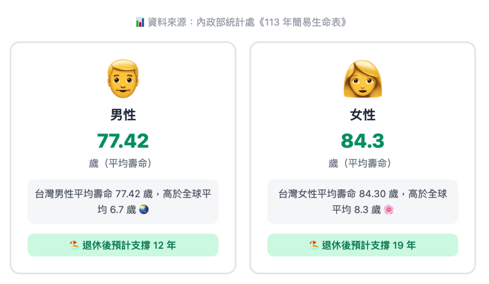Screen dimensions: 489x284
Task: Select the 女性 heading
Action: coord(362,115)
